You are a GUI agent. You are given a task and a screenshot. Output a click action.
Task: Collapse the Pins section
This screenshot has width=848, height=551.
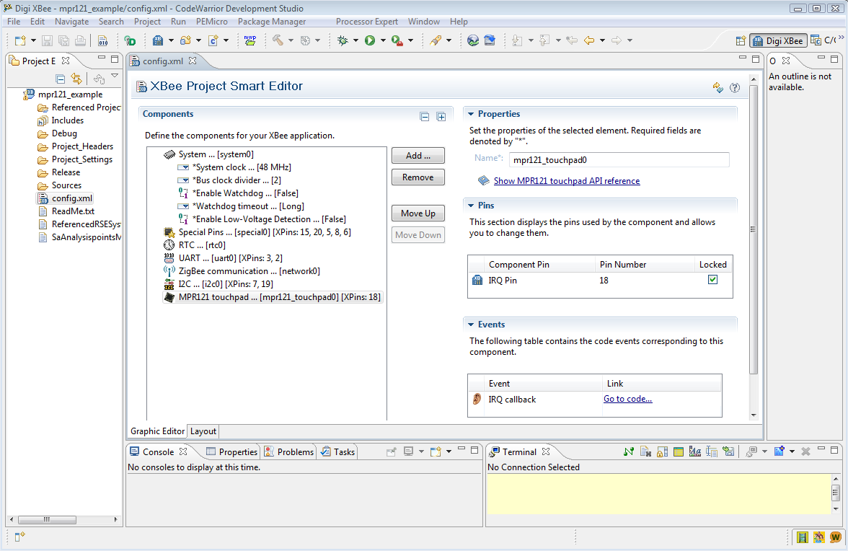point(470,206)
